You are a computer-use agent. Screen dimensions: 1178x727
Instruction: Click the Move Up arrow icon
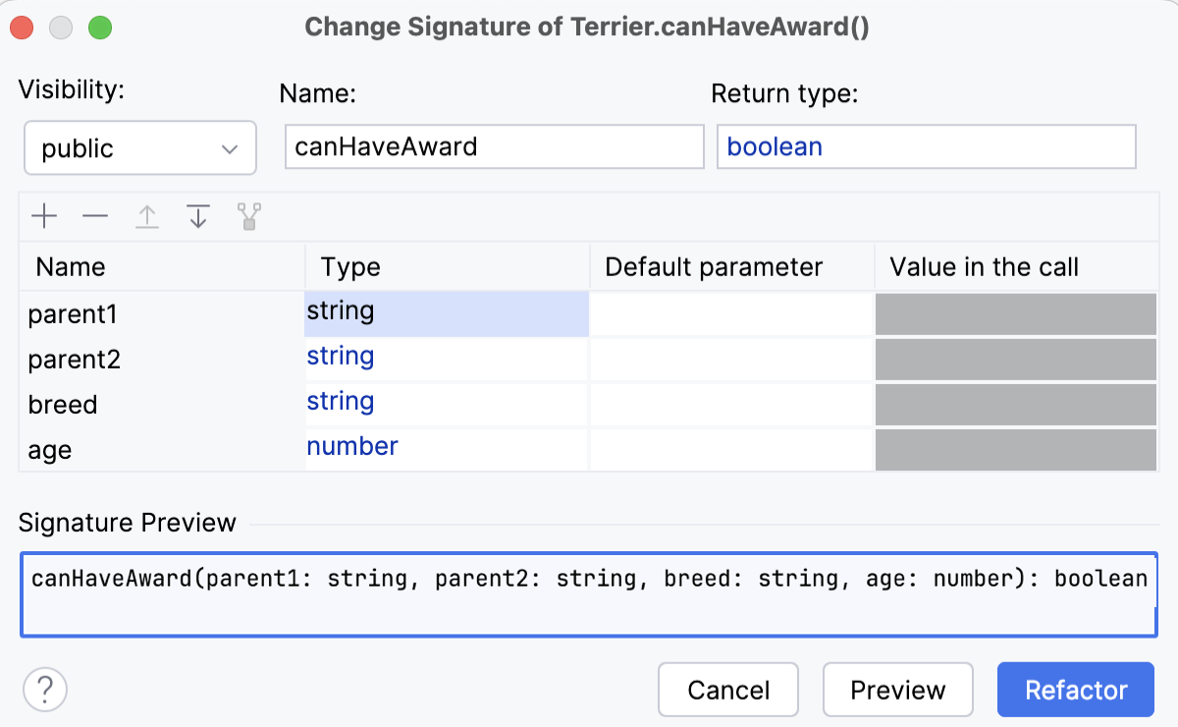[x=147, y=216]
